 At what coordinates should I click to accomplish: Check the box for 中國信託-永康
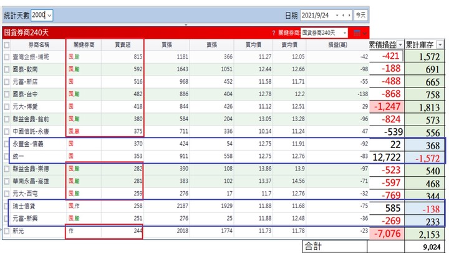tap(7, 132)
